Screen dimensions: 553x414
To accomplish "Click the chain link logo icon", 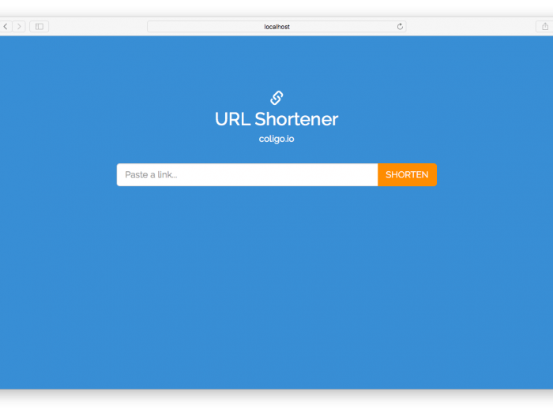I will [x=276, y=98].
